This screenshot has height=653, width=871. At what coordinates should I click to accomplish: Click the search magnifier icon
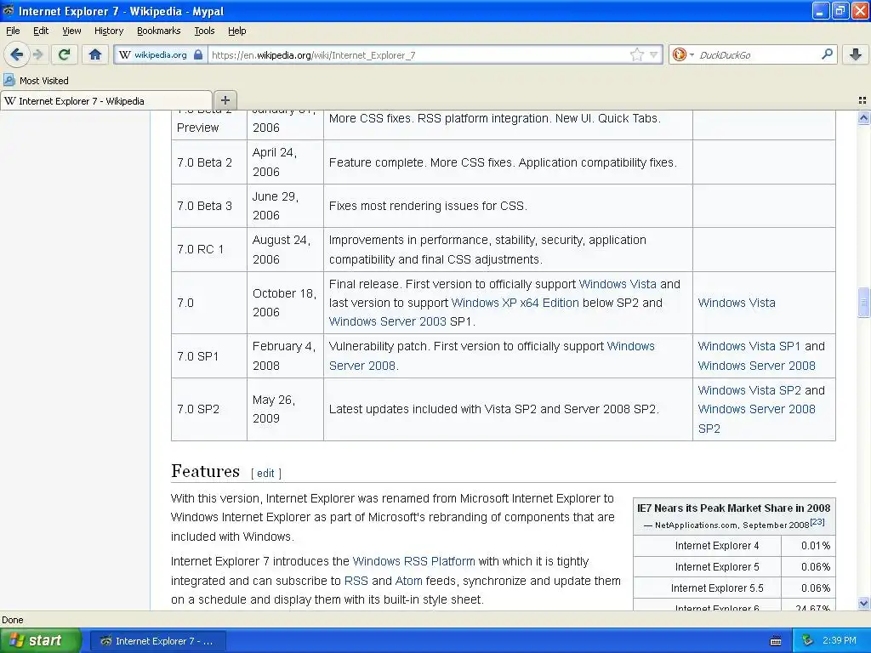(x=827, y=54)
